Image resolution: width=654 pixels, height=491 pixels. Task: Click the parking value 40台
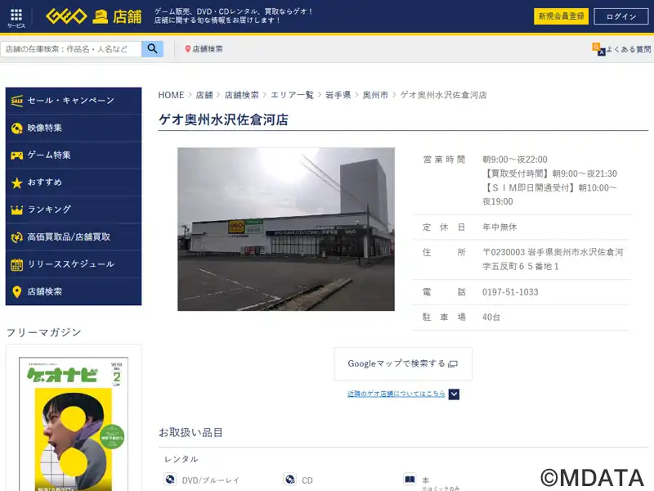pyautogui.click(x=491, y=318)
